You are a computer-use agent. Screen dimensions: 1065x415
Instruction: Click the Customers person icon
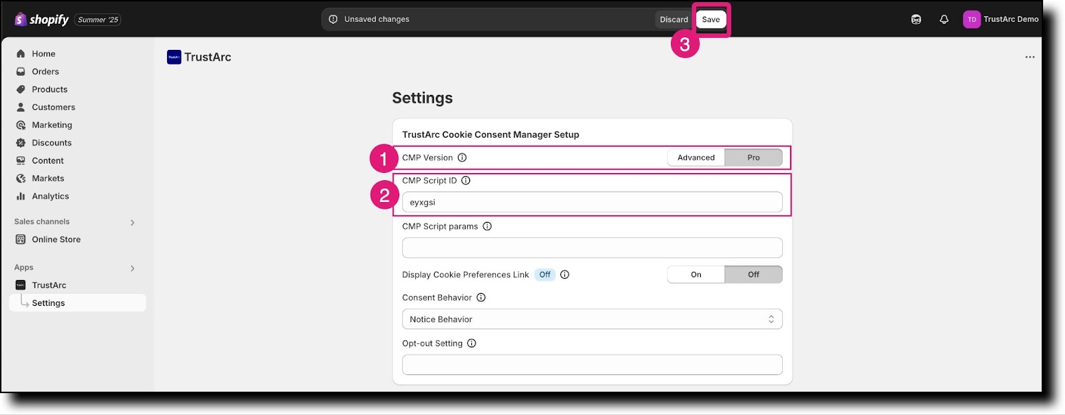(21, 107)
